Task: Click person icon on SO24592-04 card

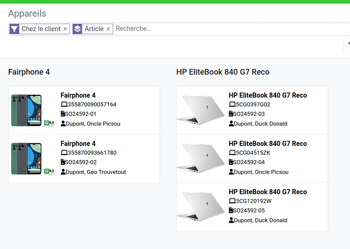Action: coord(231,172)
